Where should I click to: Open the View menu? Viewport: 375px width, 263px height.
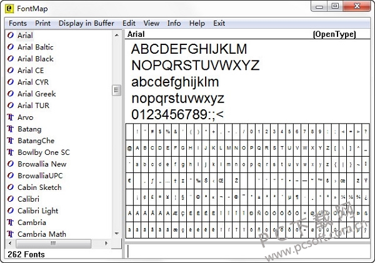pos(151,23)
